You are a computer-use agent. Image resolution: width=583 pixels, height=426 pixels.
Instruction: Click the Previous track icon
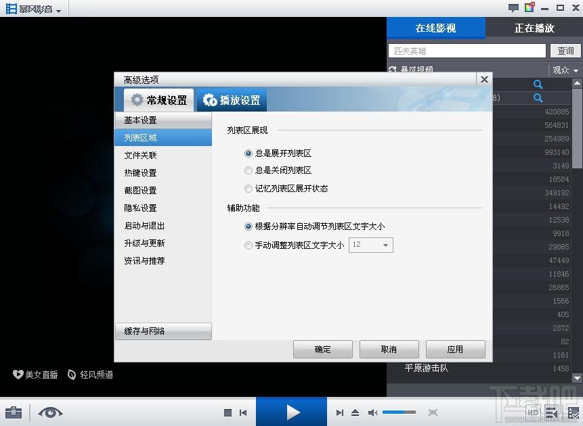tap(242, 412)
